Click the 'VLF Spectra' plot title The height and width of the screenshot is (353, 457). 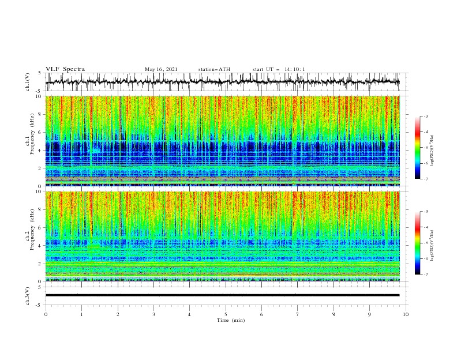(65, 69)
